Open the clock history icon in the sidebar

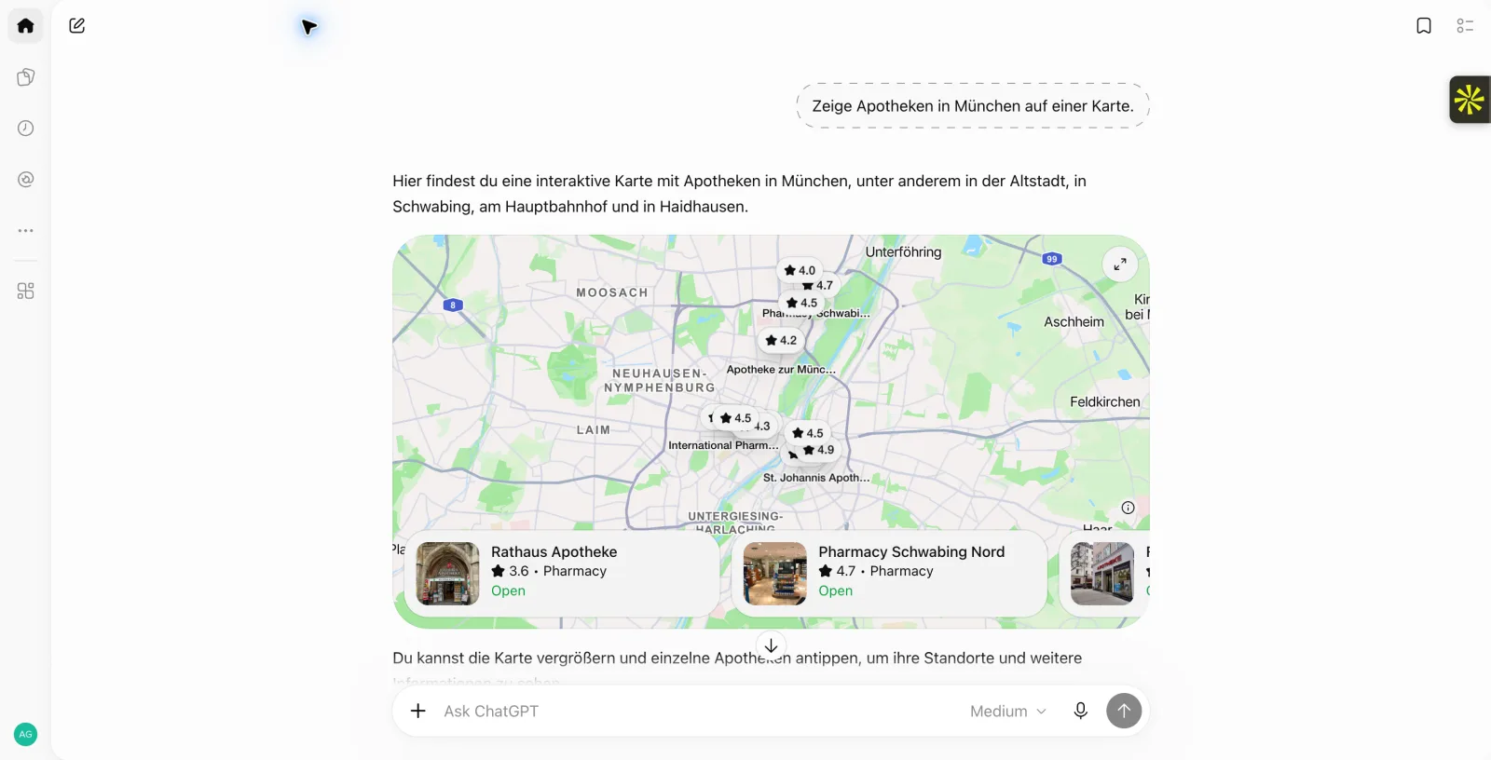tap(26, 129)
